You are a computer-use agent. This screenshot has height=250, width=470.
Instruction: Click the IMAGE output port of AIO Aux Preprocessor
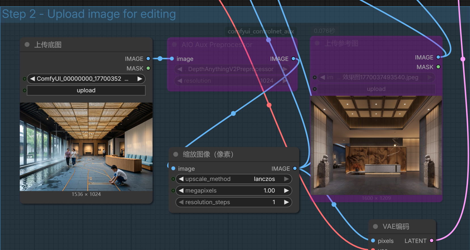click(293, 59)
